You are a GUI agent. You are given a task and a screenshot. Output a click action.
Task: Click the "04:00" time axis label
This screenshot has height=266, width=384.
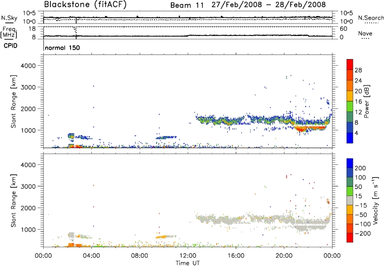click(x=91, y=256)
